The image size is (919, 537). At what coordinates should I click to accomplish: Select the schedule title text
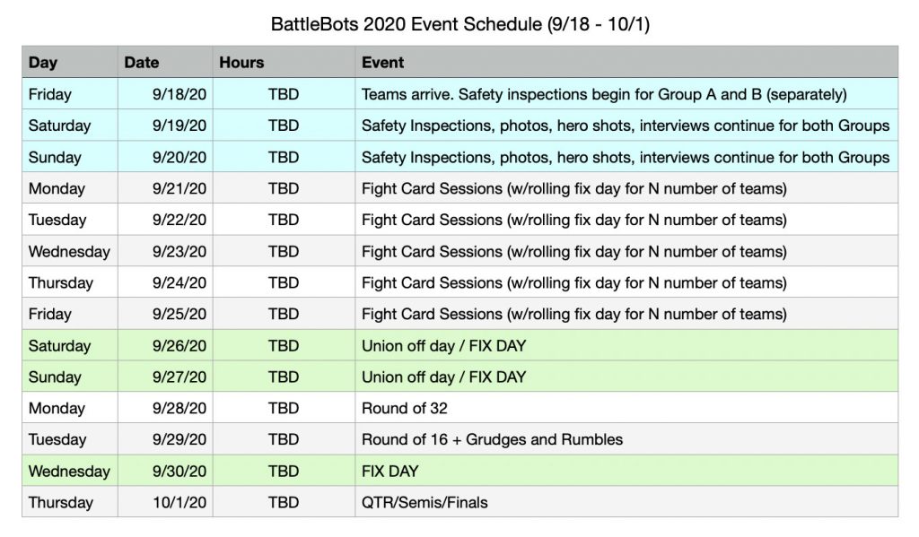(459, 24)
